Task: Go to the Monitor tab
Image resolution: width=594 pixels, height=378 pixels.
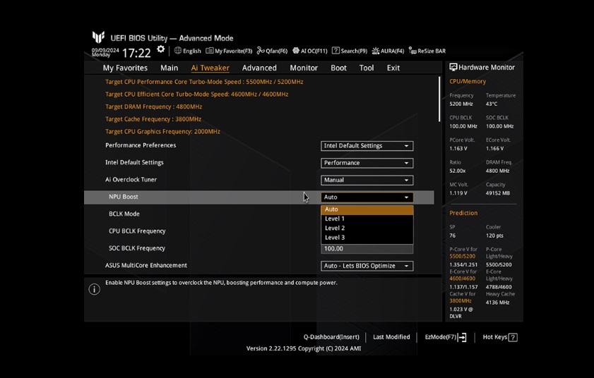Action: click(304, 68)
